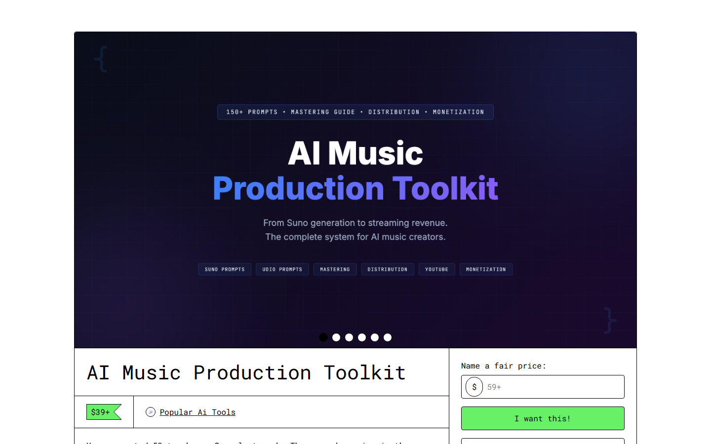Jump to the fourth carousel slide dot
The height and width of the screenshot is (444, 711).
(x=362, y=337)
